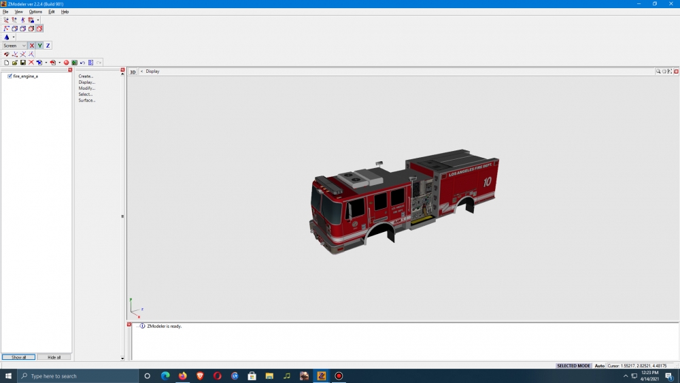This screenshot has height=383, width=680.
Task: Click the greyed-out redo arrow
Action: (x=99, y=63)
